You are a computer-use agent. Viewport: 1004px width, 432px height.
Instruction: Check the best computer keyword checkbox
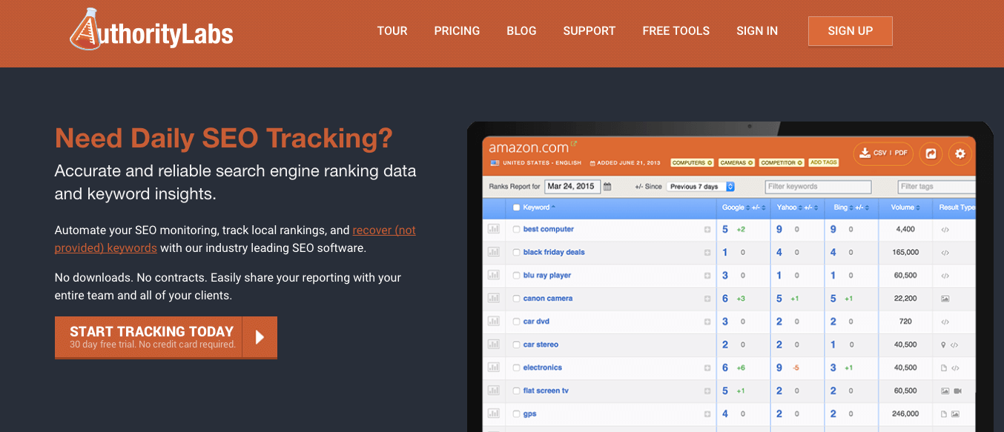516,230
